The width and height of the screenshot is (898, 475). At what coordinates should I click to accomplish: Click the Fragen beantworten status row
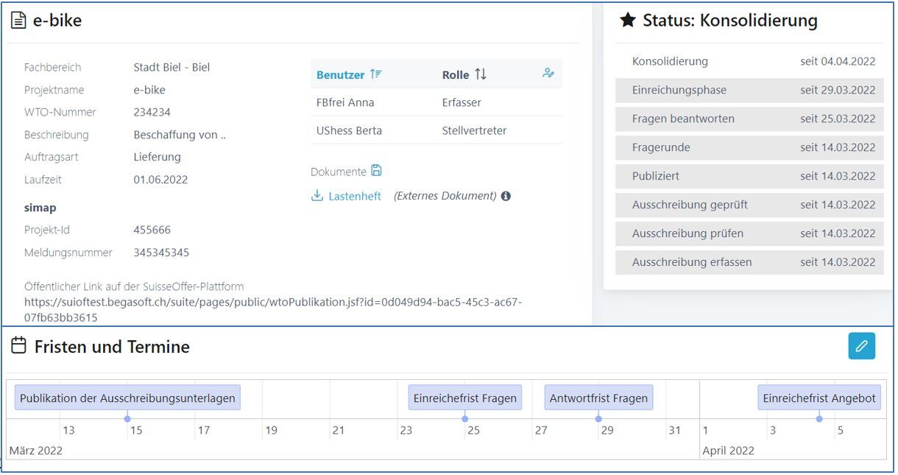click(749, 119)
